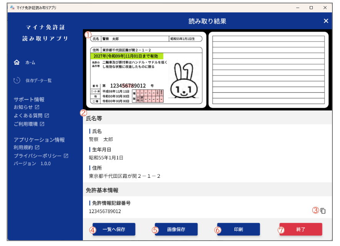
Task: Click the Home icon in sidebar
Action: 17,62
